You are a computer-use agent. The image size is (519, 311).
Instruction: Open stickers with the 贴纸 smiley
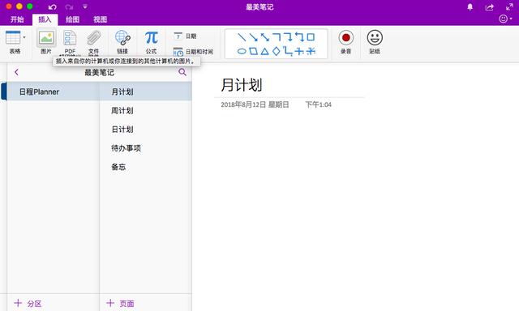(x=375, y=38)
